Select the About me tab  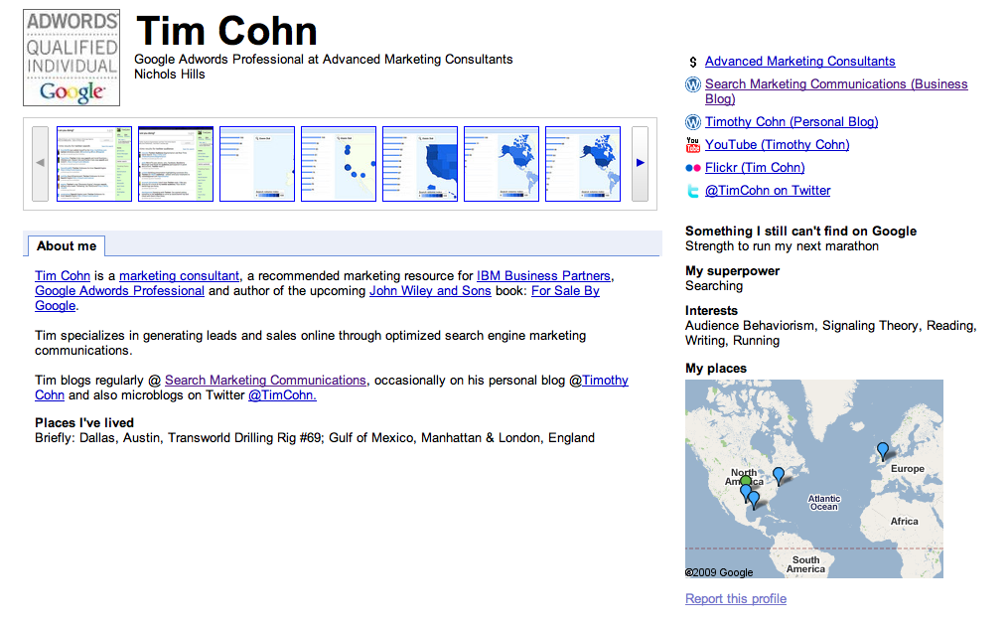click(67, 245)
